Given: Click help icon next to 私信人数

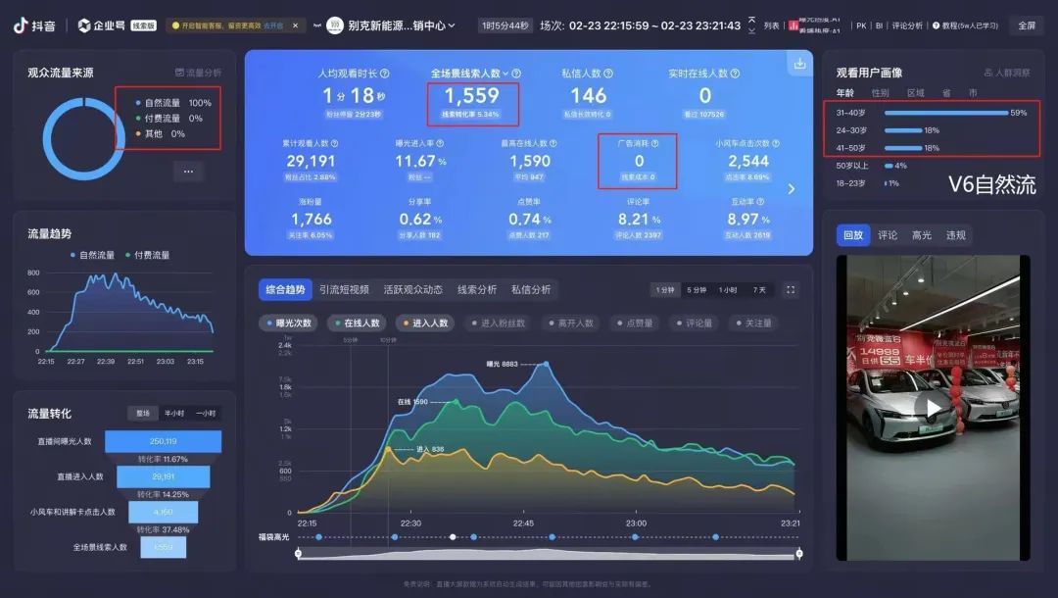Looking at the screenshot, I should [x=608, y=74].
